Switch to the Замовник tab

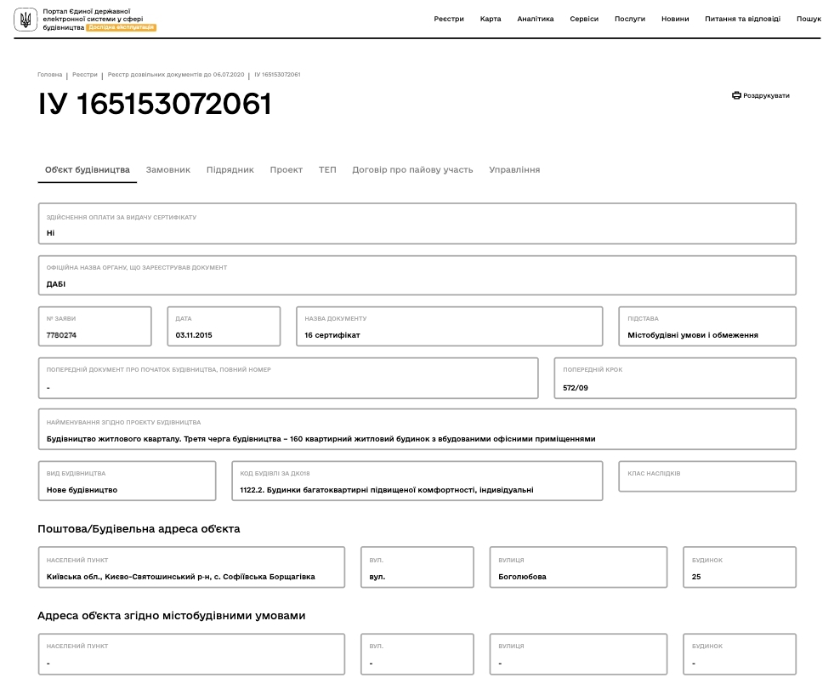(168, 170)
